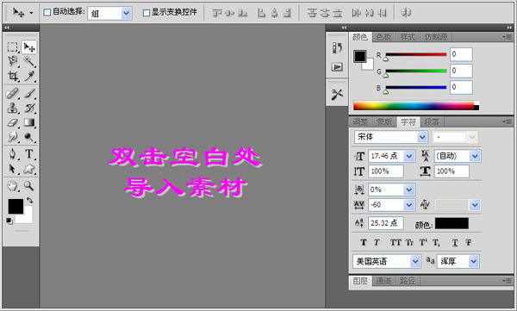Switch to the 路径 tab
This screenshot has height=311, width=517.
point(408,281)
